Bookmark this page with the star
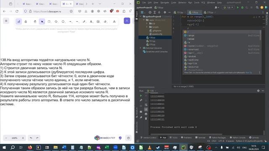The image size is (269, 151). coord(71,11)
